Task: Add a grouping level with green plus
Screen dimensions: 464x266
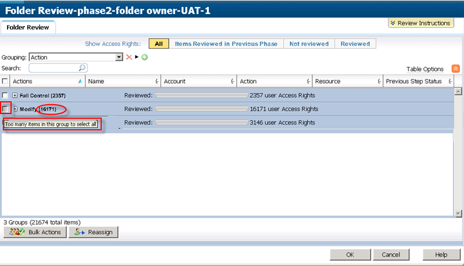Action: click(x=144, y=57)
